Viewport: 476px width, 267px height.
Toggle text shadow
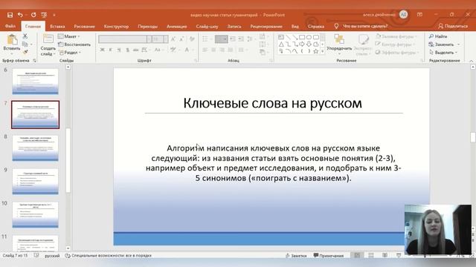(127, 50)
